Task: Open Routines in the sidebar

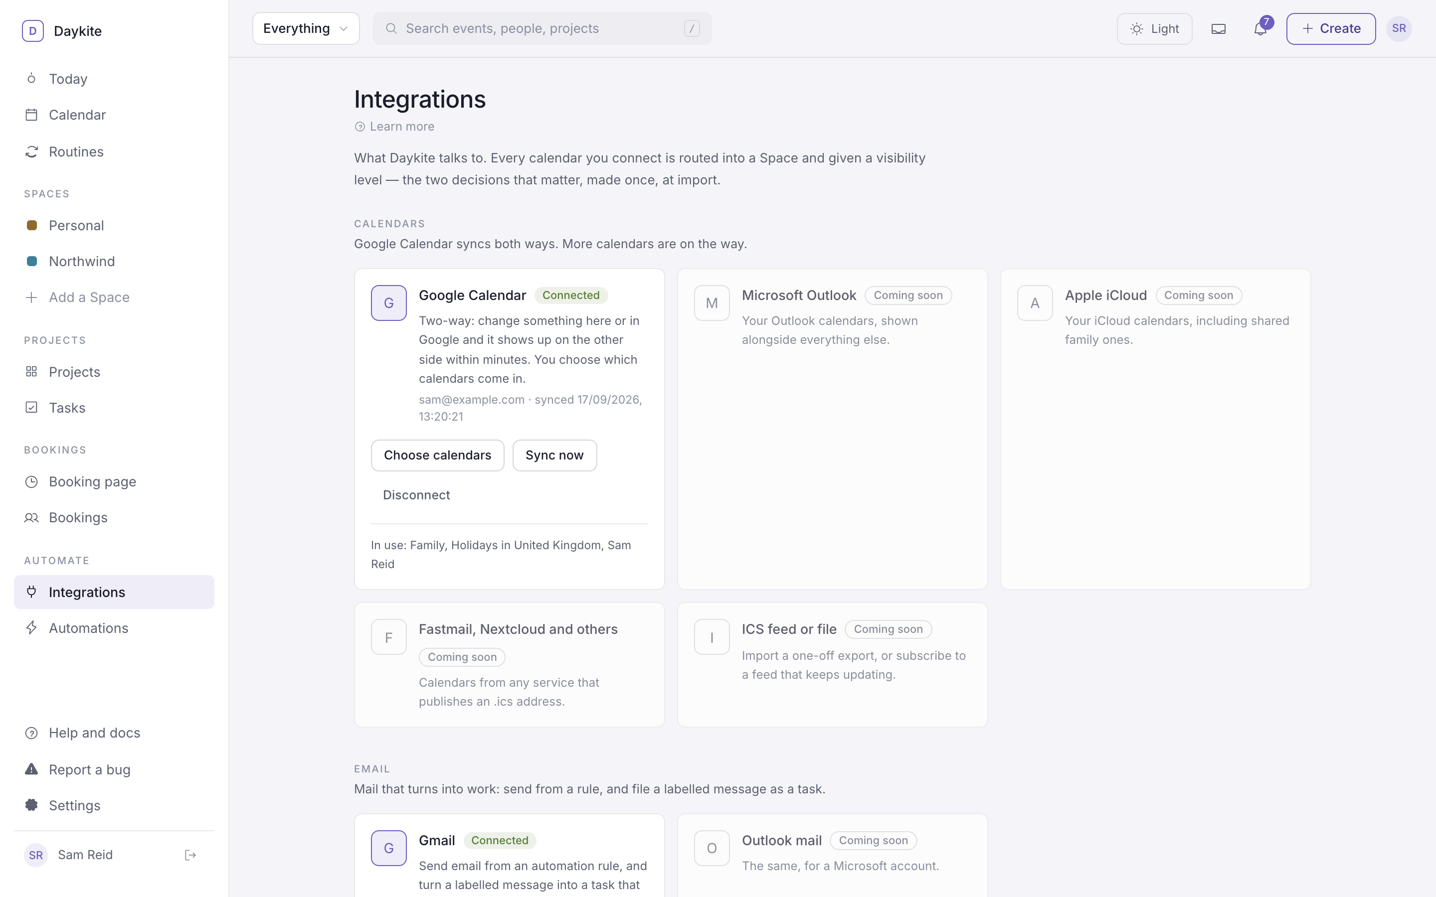Action: 114,152
